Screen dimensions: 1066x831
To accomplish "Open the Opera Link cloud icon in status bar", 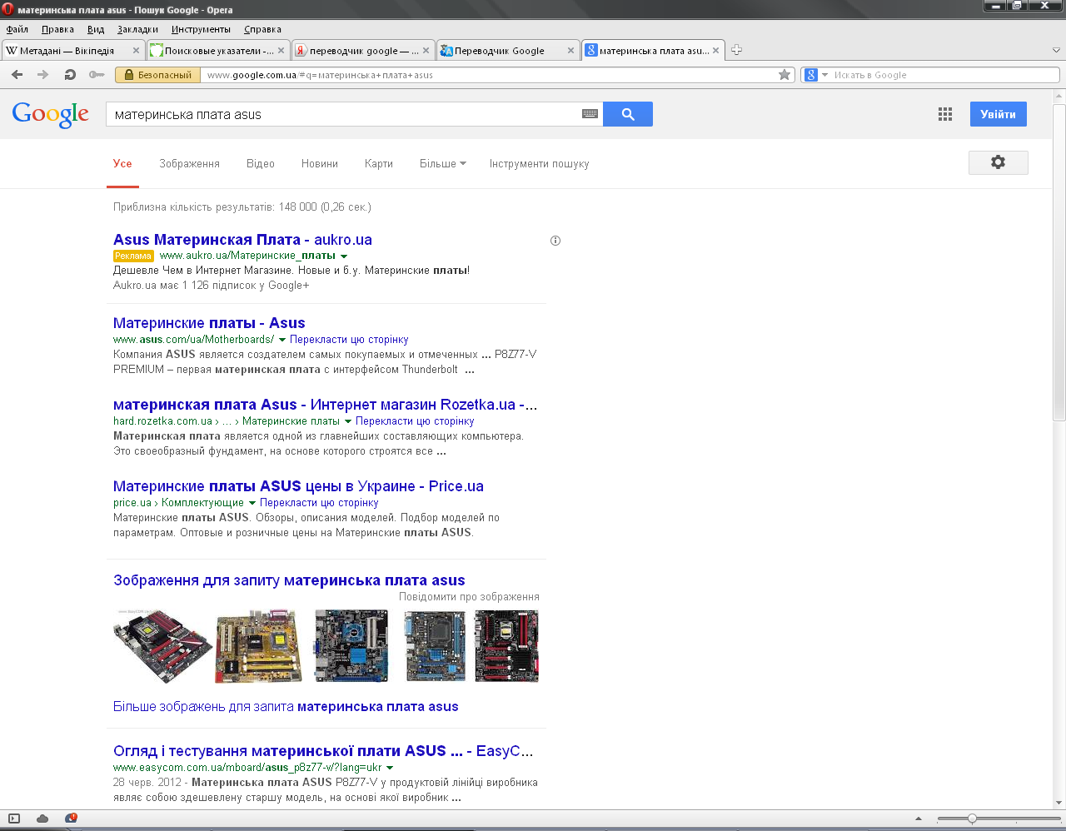I will 42,819.
